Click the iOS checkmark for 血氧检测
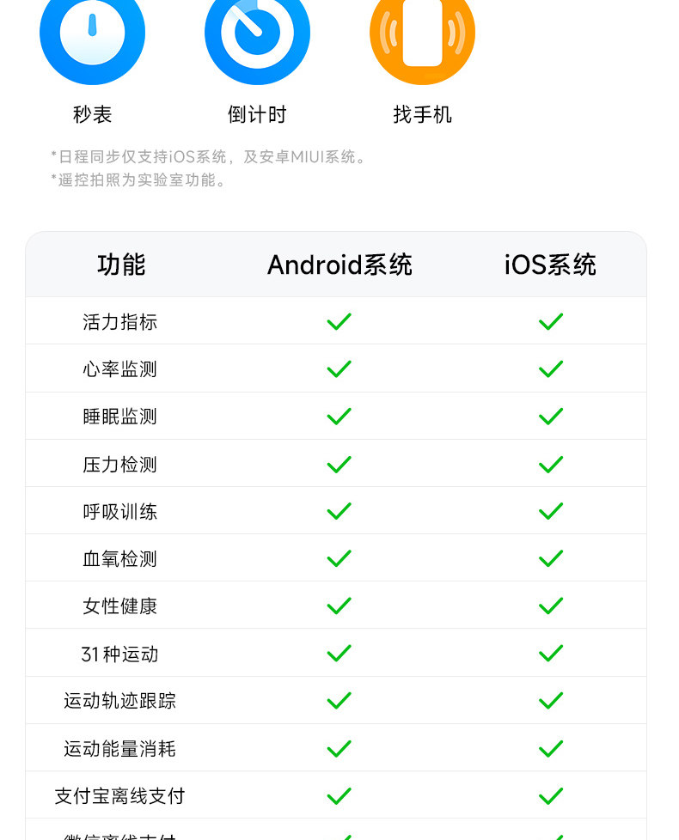Viewport: 679px width, 840px height. (550, 559)
